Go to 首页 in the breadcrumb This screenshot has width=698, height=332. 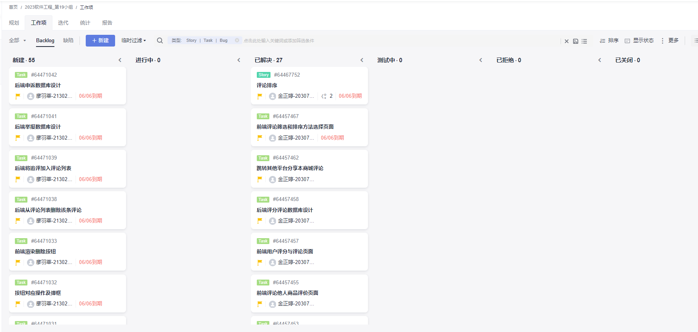tap(13, 7)
